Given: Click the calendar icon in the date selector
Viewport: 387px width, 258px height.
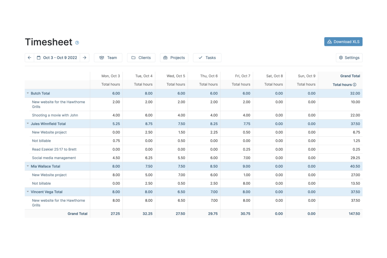Looking at the screenshot, I should [x=39, y=58].
